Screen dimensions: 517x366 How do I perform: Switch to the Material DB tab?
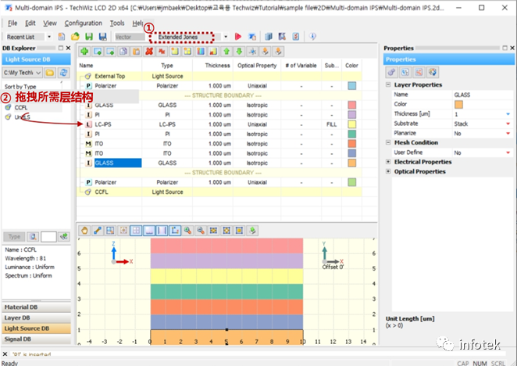pyautogui.click(x=36, y=307)
